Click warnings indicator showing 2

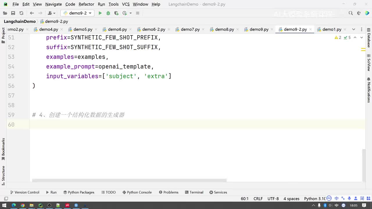point(338,37)
